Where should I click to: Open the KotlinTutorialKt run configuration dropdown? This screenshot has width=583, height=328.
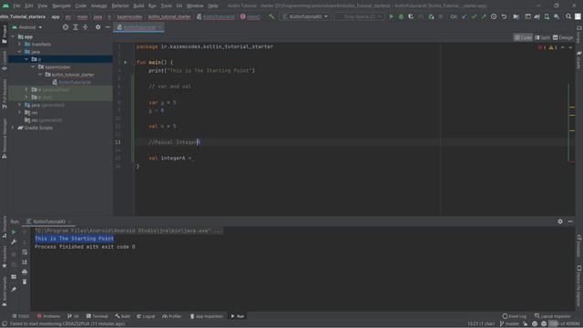pos(305,16)
